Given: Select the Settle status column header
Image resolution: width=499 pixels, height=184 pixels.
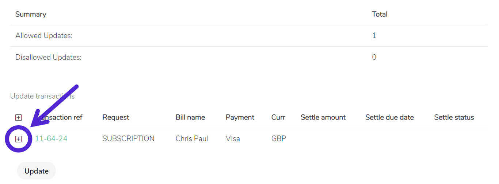Looking at the screenshot, I should 454,117.
